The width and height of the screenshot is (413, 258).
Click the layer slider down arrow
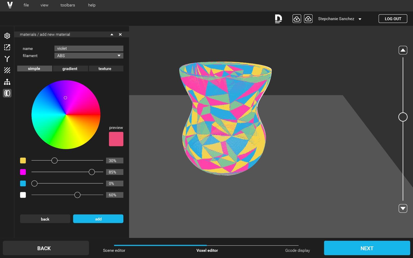pos(403,208)
